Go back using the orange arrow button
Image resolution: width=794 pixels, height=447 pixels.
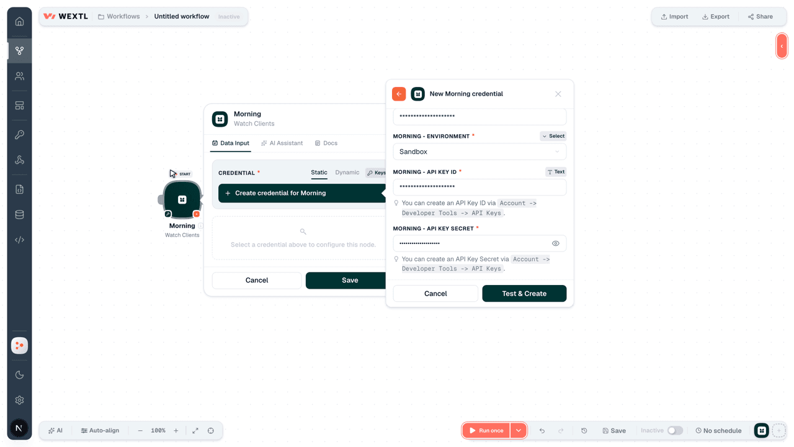(399, 94)
